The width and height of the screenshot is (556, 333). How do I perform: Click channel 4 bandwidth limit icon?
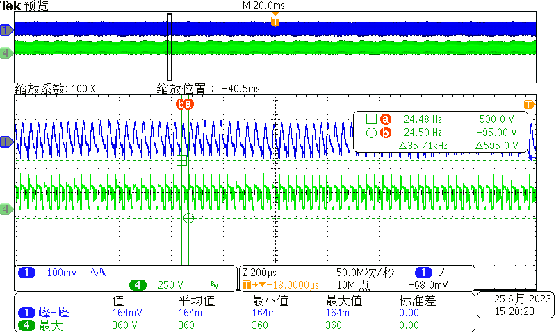click(x=214, y=284)
